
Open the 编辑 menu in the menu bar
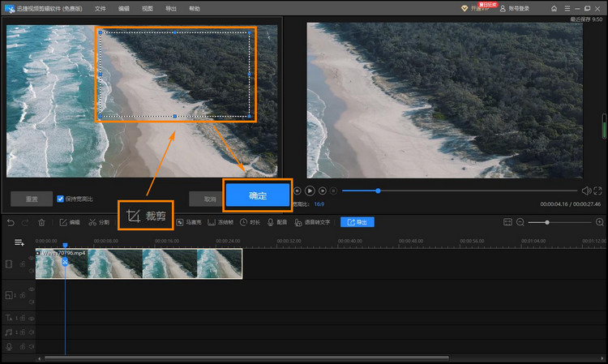click(124, 9)
